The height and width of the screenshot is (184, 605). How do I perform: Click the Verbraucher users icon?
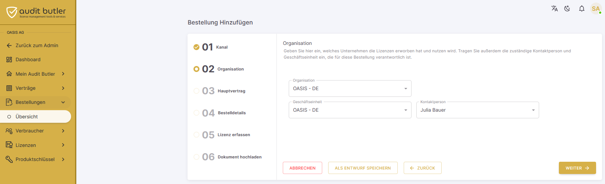pos(9,131)
